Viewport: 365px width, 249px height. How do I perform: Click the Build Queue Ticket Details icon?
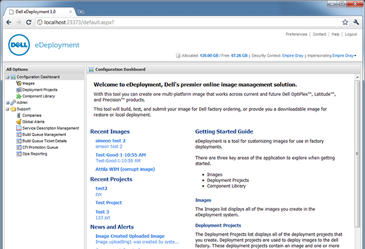(x=19, y=141)
